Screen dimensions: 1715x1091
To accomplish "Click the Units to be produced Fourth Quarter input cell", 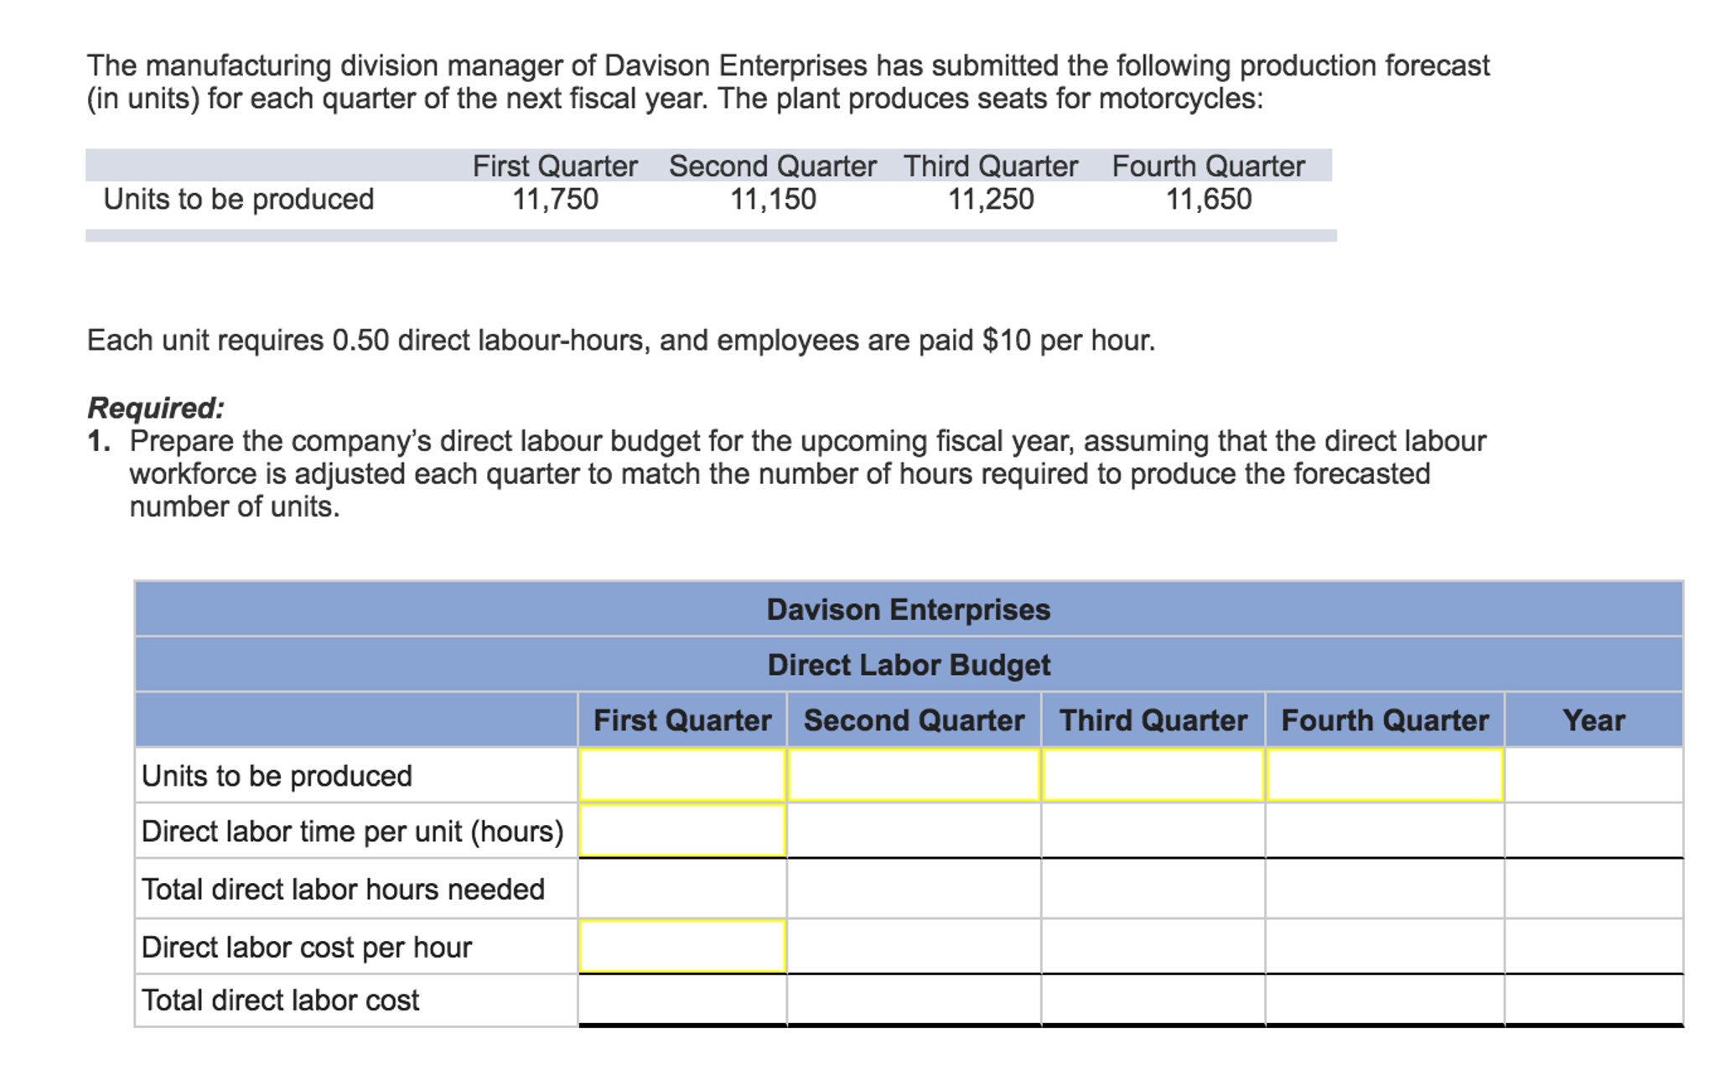I will click(x=1383, y=776).
